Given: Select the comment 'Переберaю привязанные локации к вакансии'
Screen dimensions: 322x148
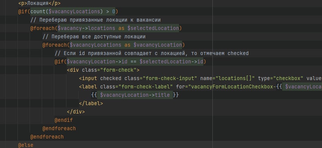Looking at the screenshot, I should pyautogui.click(x=96, y=20).
